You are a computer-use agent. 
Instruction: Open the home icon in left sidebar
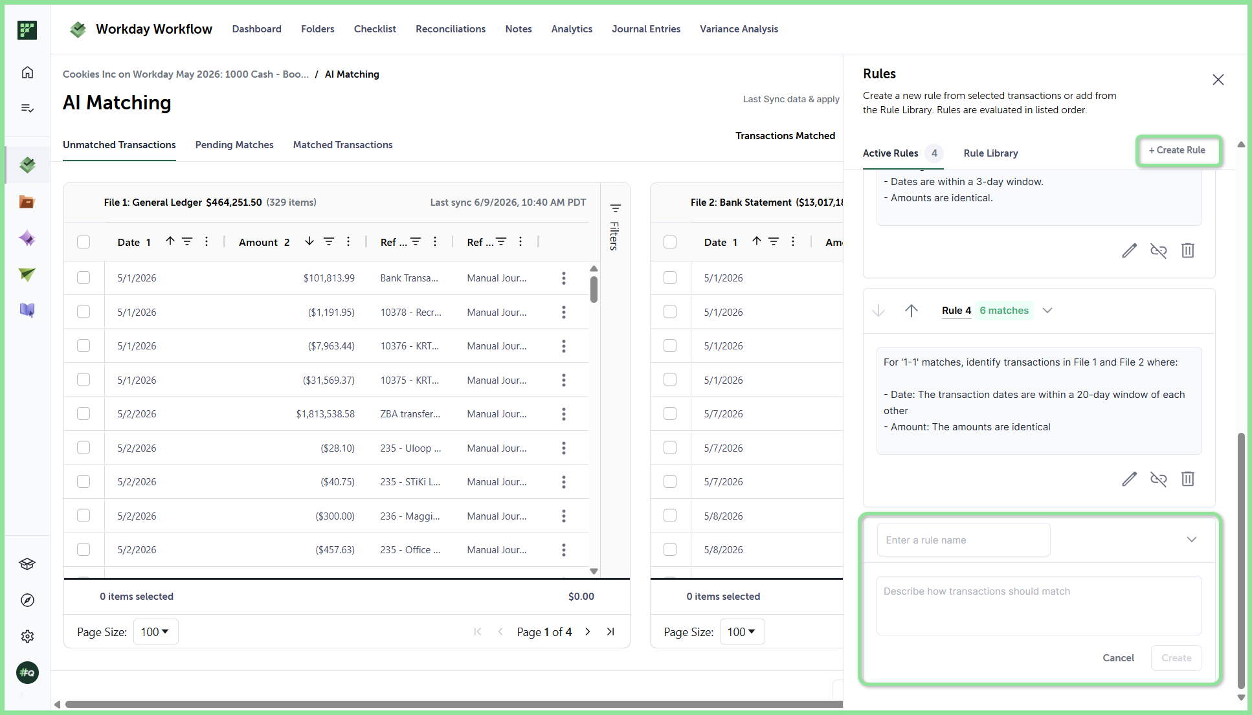point(27,72)
